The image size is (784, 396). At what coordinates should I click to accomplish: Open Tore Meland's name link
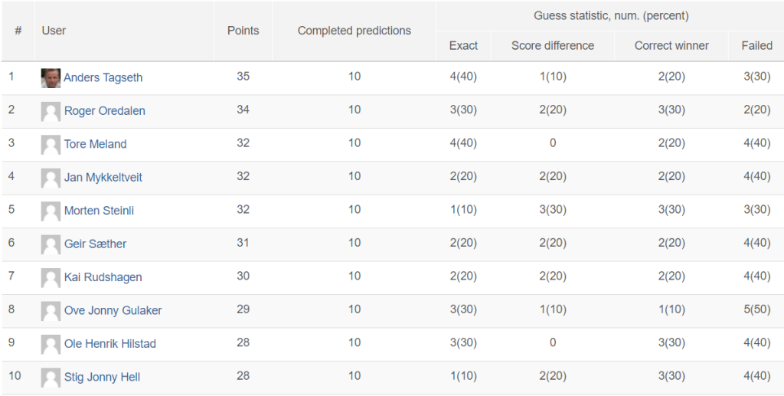pyautogui.click(x=95, y=144)
